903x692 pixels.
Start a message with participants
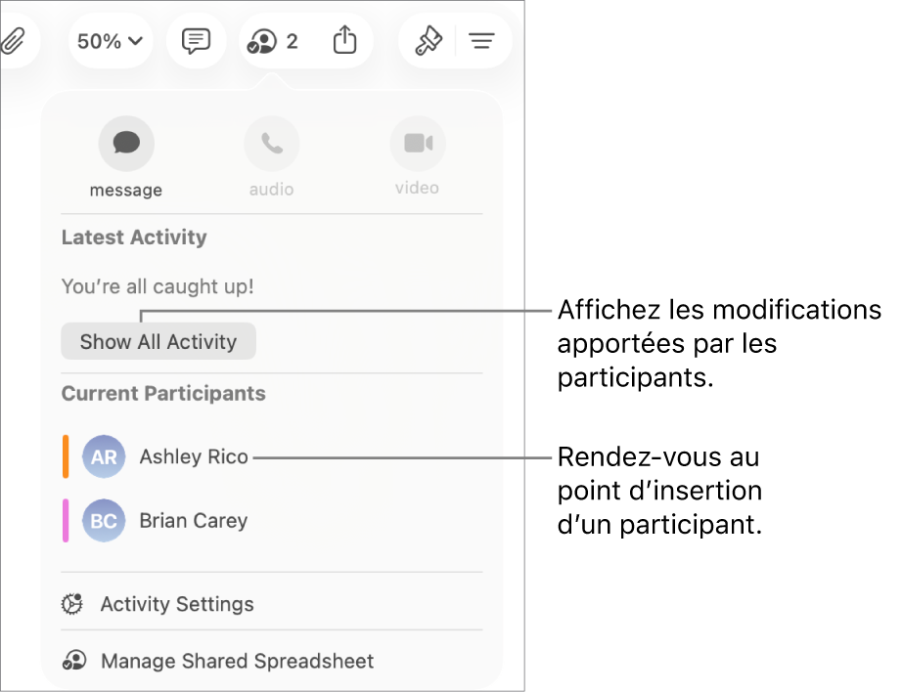(x=125, y=142)
